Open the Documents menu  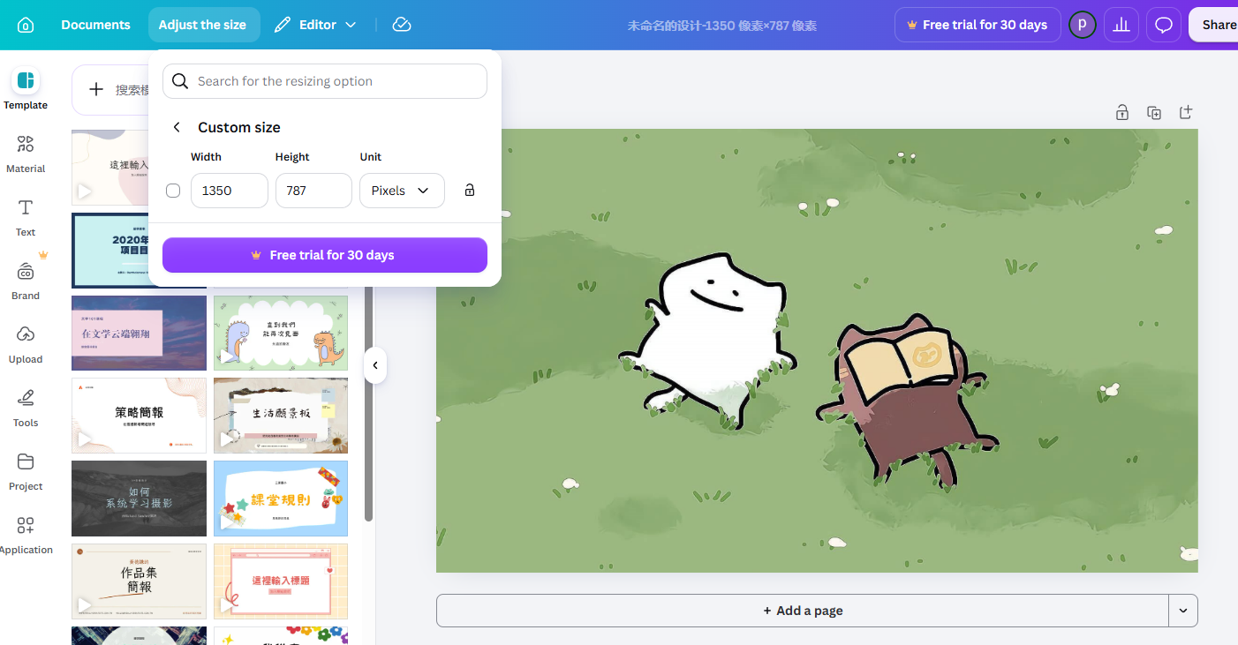pos(95,25)
